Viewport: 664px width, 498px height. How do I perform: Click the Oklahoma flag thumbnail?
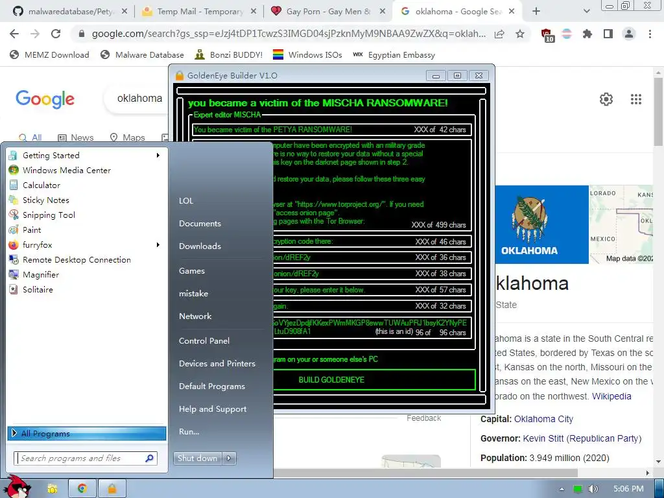coord(541,224)
